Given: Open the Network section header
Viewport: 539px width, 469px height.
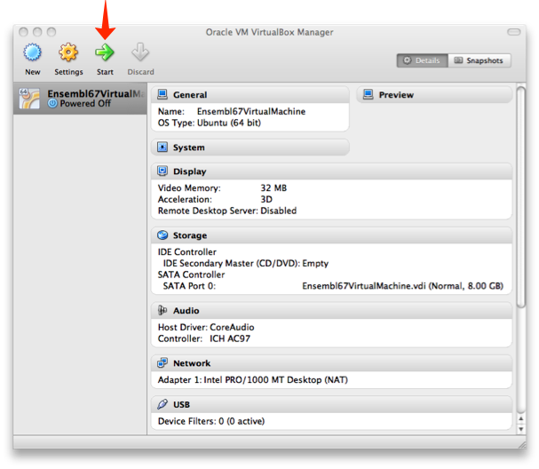Looking at the screenshot, I should (332, 363).
